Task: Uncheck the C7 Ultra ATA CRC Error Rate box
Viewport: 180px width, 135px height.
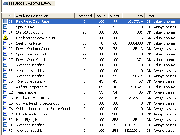Action: (x=5, y=114)
